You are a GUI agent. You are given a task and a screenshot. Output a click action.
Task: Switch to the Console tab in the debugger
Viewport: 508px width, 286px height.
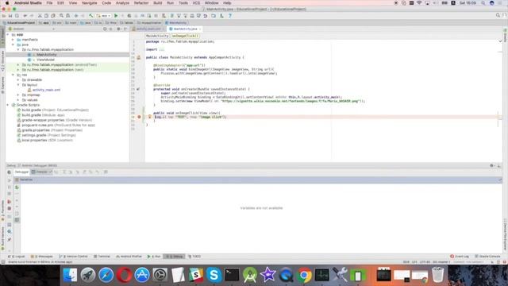(x=41, y=172)
